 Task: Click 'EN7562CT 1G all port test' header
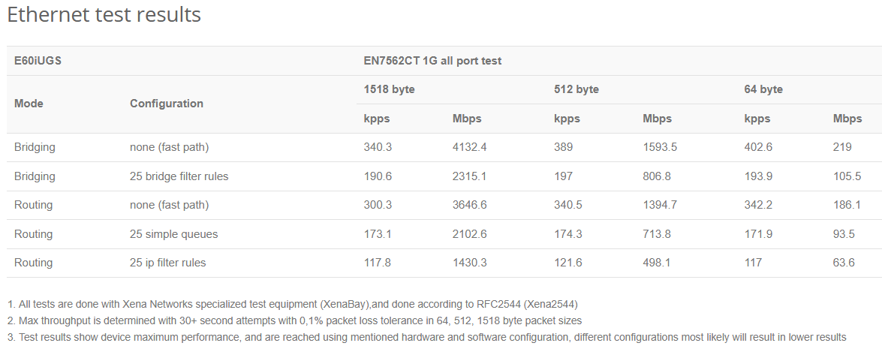432,61
